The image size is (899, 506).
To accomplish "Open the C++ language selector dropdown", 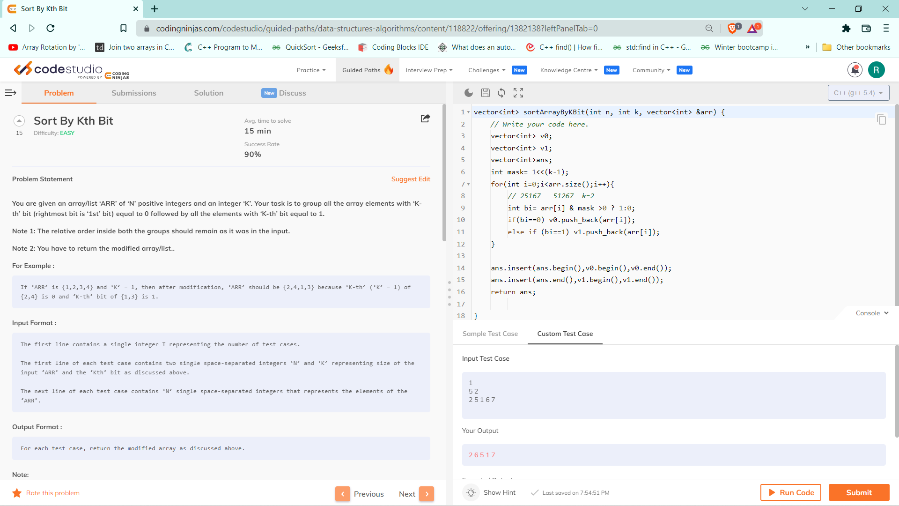I will coord(858,93).
